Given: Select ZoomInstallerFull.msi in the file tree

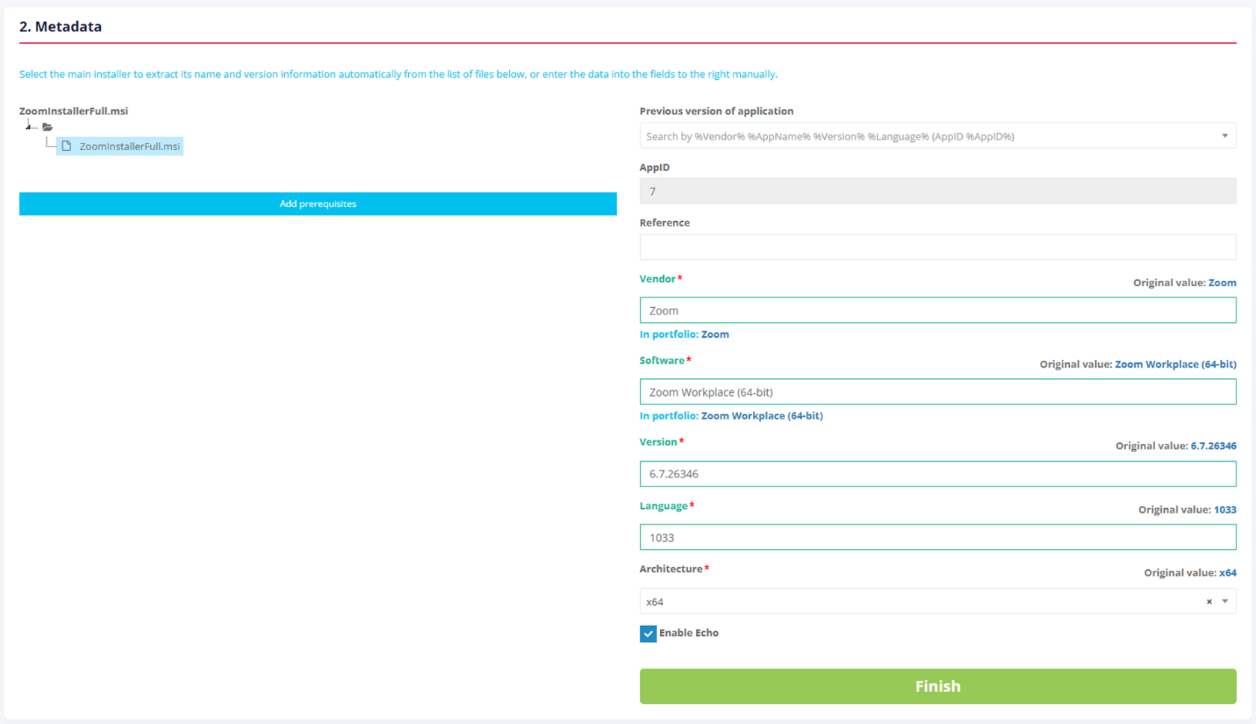Looking at the screenshot, I should coord(129,146).
